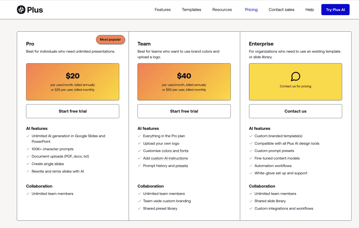Image resolution: width=359 pixels, height=228 pixels.
Task: Open the Contact sales page
Action: (x=281, y=9)
